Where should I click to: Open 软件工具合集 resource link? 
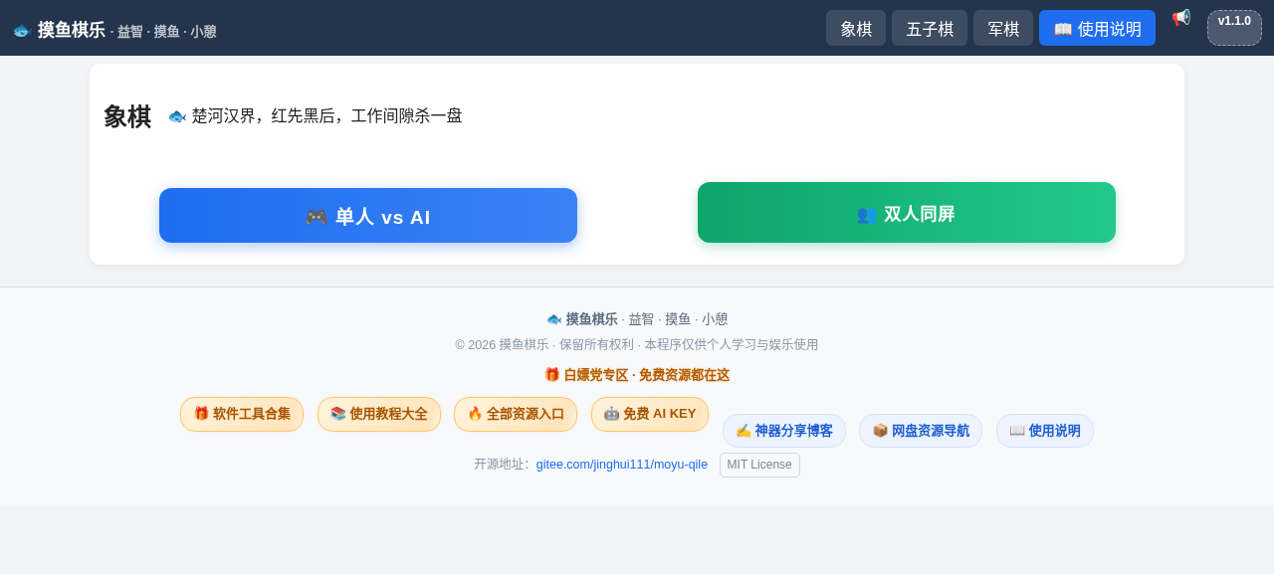click(242, 415)
